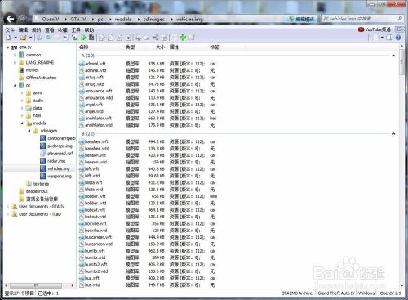
Task: Click the radar.img archive icon in tree
Action: (42, 161)
